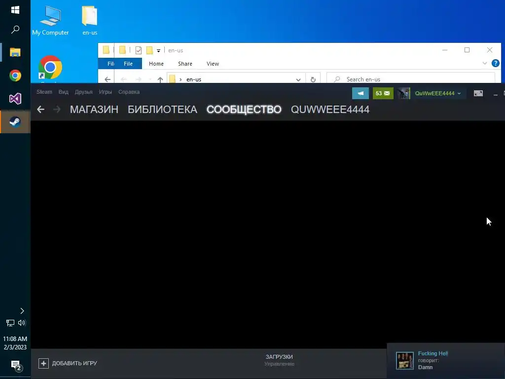This screenshot has height=379, width=505.
Task: Open the Home ribbon tab in Explorer
Action: click(156, 64)
